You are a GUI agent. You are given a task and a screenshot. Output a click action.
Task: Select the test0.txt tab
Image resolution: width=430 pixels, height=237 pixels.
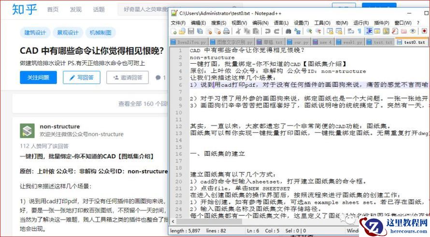click(411, 42)
